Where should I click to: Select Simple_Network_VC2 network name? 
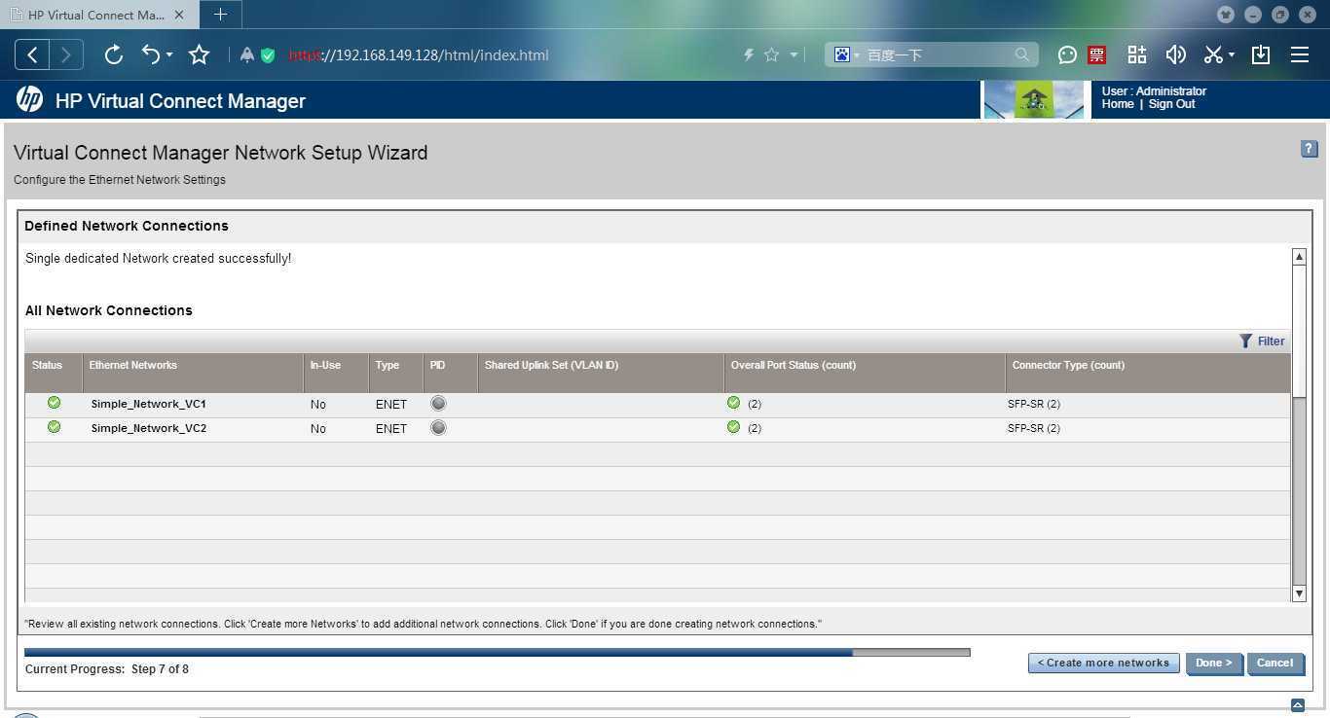point(149,428)
